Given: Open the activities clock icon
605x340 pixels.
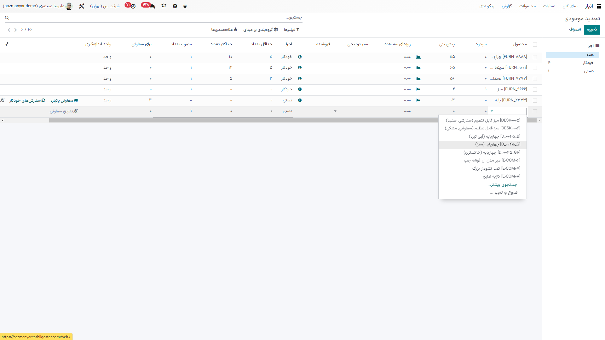Looking at the screenshot, I should 133,6.
